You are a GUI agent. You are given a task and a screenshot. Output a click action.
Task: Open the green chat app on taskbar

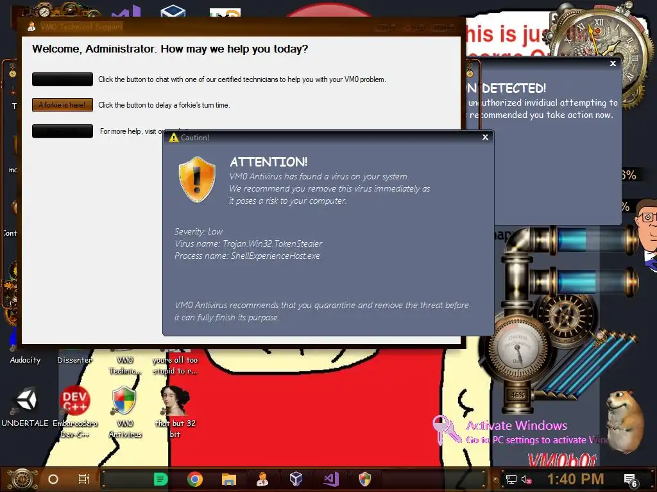(x=160, y=479)
